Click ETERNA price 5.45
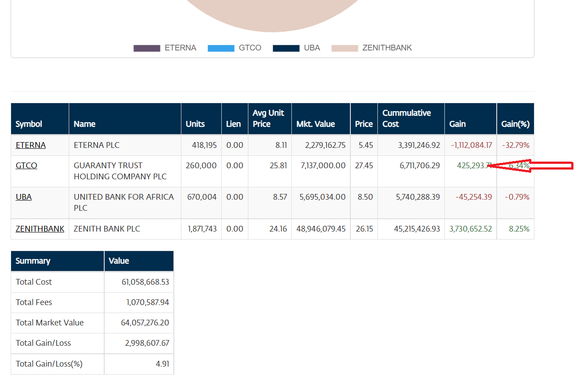 [x=365, y=145]
